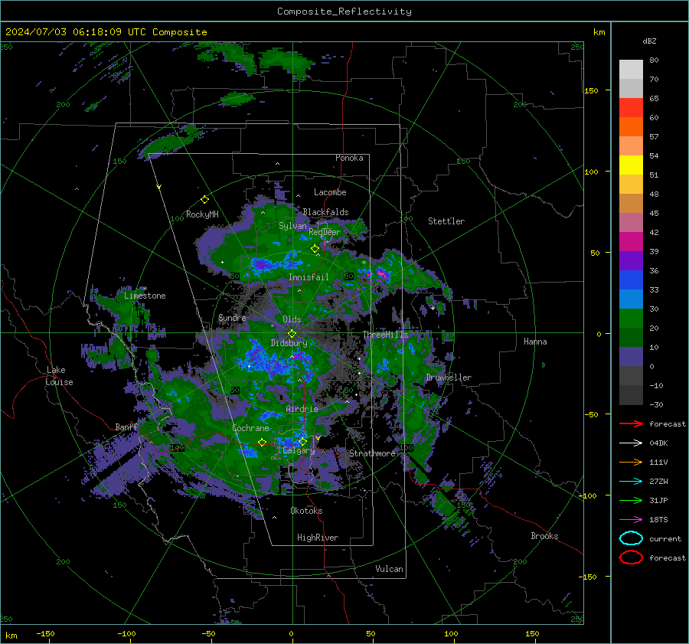689x644 pixels.
Task: Click the Lacombe city label
Action: [x=330, y=192]
